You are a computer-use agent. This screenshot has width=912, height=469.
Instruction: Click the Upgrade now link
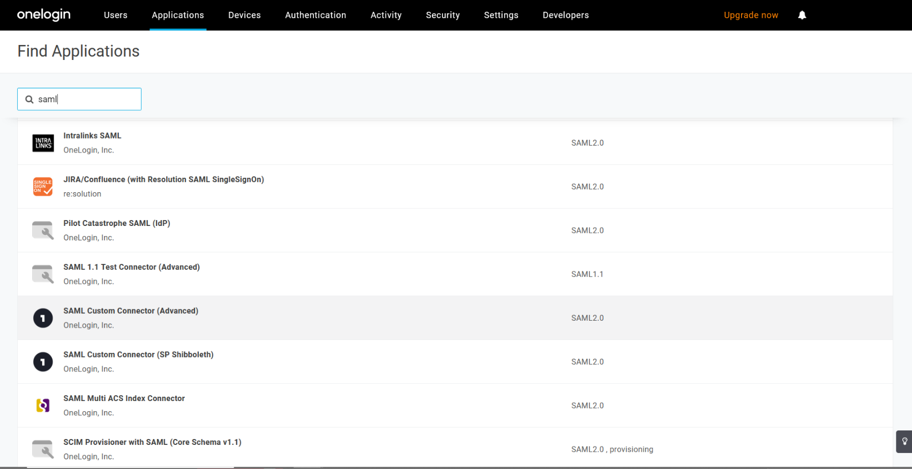click(x=751, y=15)
